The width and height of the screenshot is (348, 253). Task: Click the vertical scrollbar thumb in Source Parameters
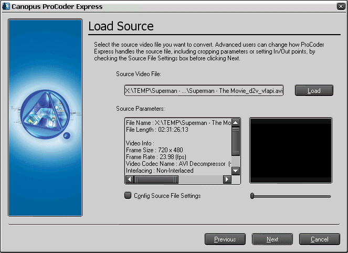236,139
